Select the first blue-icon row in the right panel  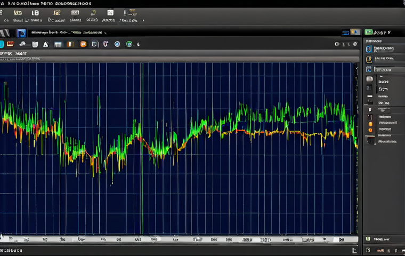[x=384, y=49]
